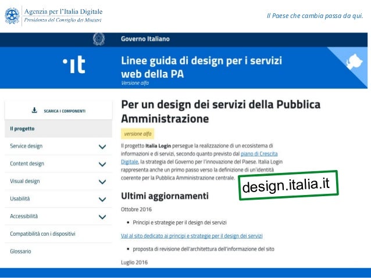This screenshot has height=278, width=371.
Task: Expand Service design chevron
Action: [x=102, y=147]
